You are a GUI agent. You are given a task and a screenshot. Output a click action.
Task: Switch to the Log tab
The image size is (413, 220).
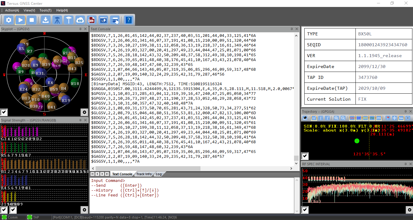[159, 174]
